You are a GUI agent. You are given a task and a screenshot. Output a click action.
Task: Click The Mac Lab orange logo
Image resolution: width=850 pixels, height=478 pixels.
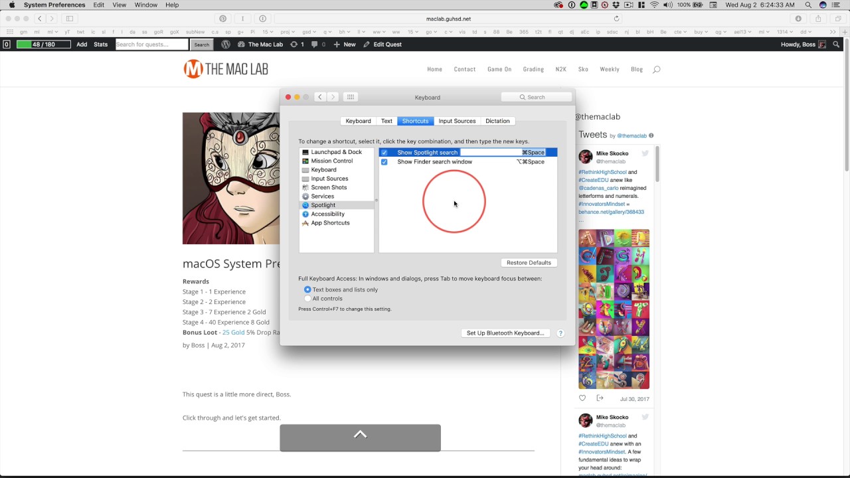click(x=193, y=69)
